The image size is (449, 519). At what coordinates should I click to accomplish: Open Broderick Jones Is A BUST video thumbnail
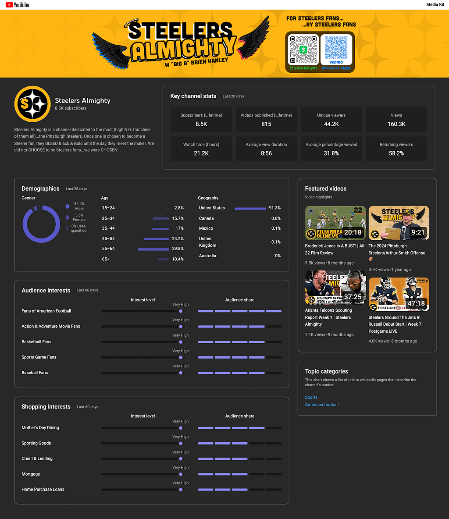coord(335,223)
